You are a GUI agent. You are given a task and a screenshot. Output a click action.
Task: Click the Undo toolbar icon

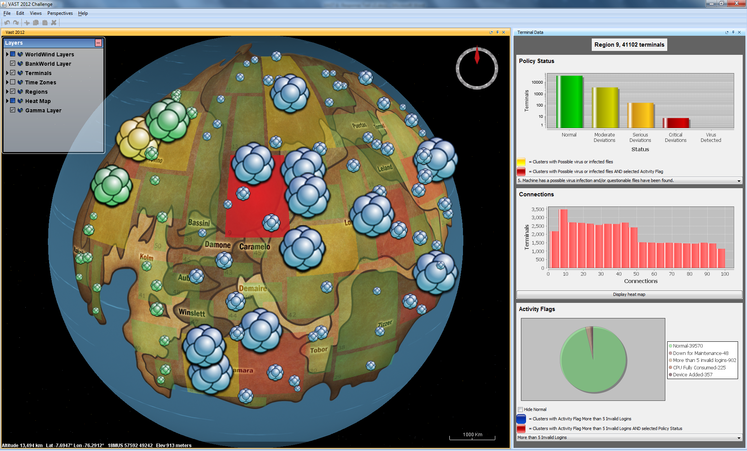pos(7,23)
